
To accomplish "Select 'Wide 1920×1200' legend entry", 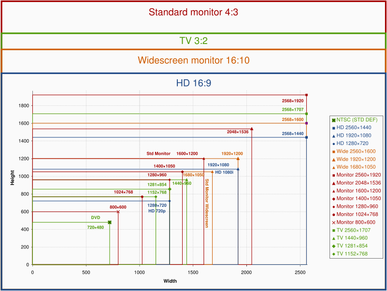I will pyautogui.click(x=354, y=159).
